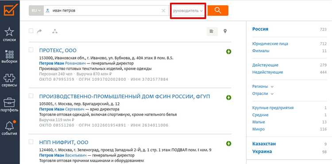Filter results by Россия
The image size is (332, 164).
260,29
